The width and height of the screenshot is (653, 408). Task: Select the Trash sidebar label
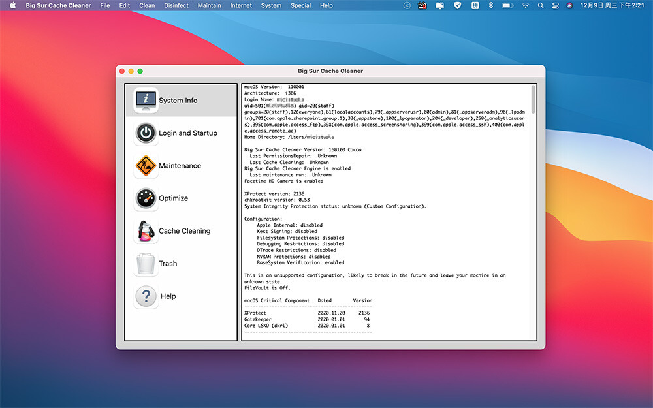(168, 264)
